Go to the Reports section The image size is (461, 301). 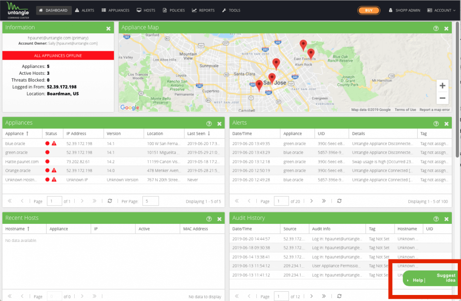pyautogui.click(x=203, y=10)
